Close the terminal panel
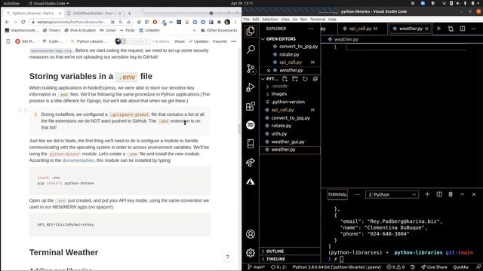483x271 pixels. [474, 194]
